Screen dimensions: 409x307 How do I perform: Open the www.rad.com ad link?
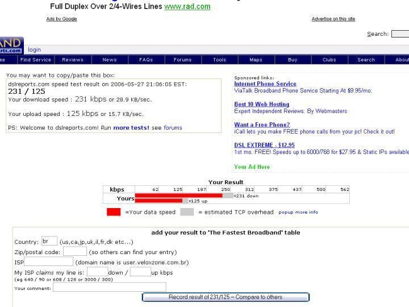[x=187, y=7]
